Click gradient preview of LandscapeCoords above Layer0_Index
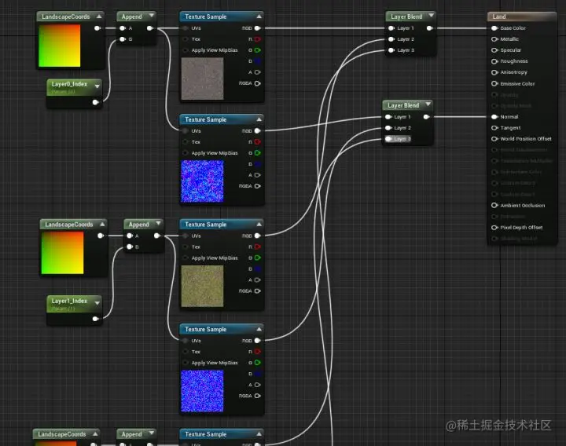The height and width of the screenshot is (446, 566). (x=60, y=46)
